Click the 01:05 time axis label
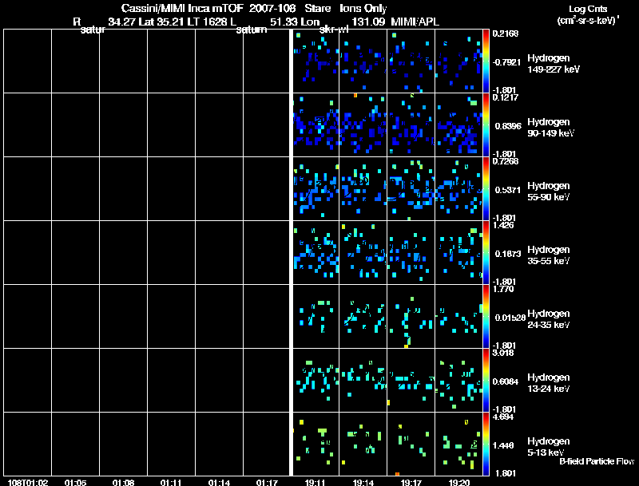Viewport: 639px width, 486px height. (x=75, y=482)
